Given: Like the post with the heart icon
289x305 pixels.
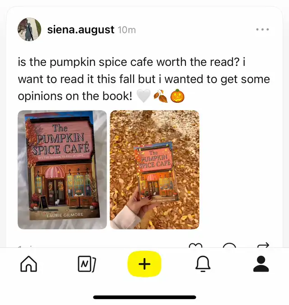Looking at the screenshot, I should click(196, 245).
